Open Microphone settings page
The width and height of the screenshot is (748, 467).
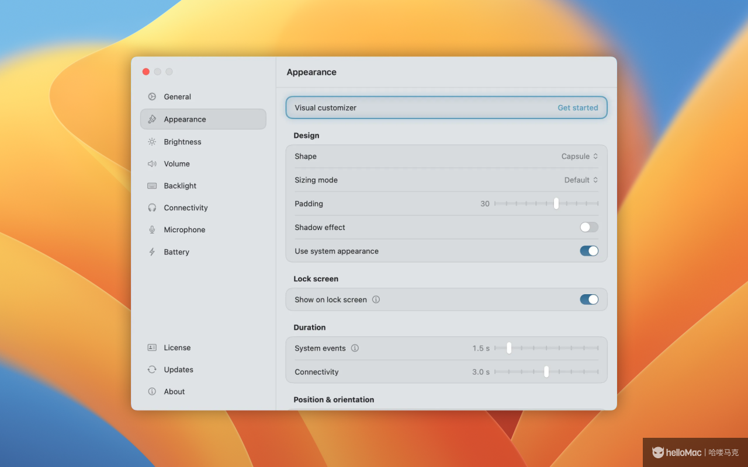click(x=185, y=230)
